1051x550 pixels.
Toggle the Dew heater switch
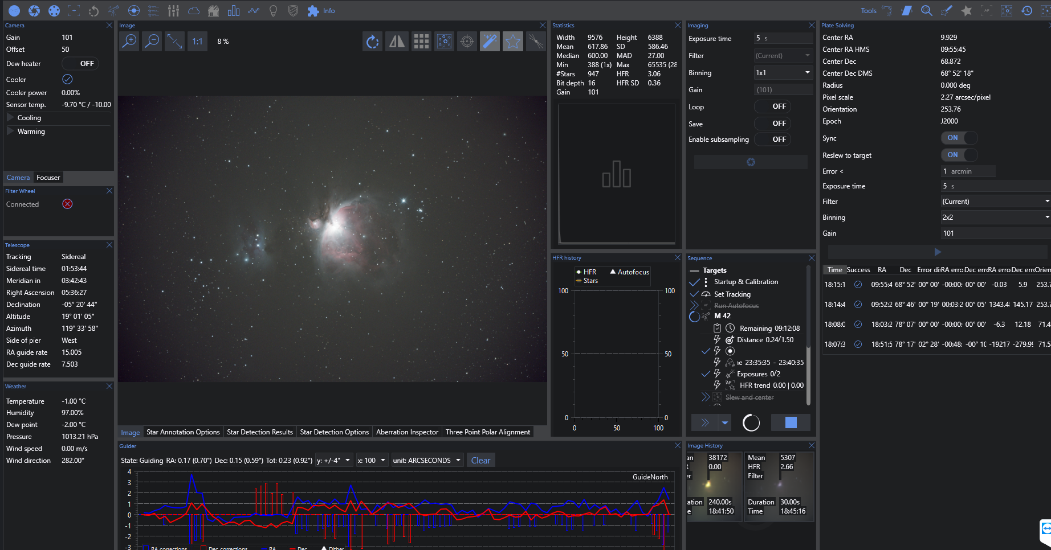coord(80,64)
